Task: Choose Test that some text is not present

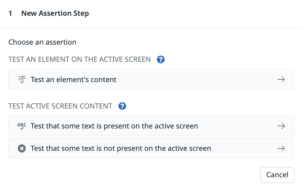Action: pyautogui.click(x=151, y=148)
